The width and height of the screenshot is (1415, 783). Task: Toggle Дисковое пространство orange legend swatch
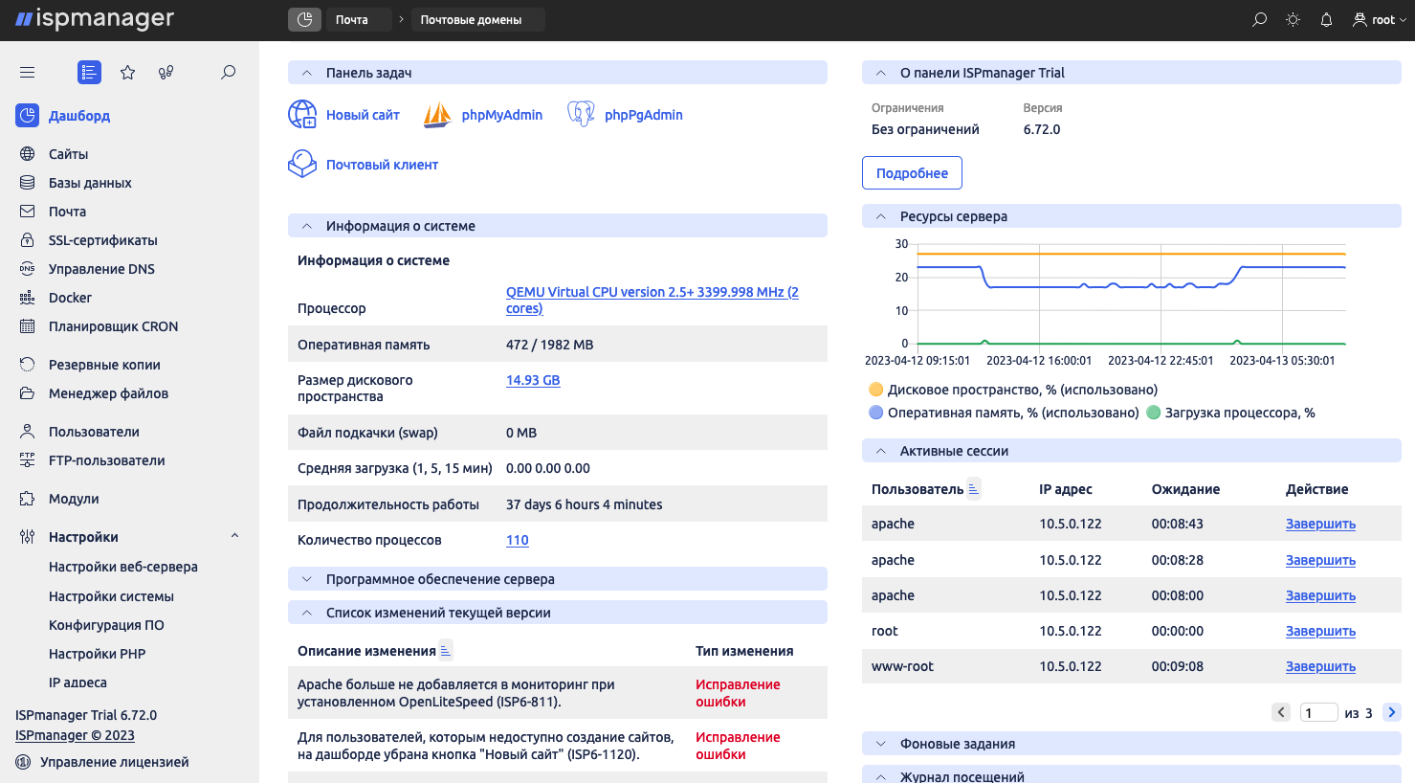[x=875, y=390]
